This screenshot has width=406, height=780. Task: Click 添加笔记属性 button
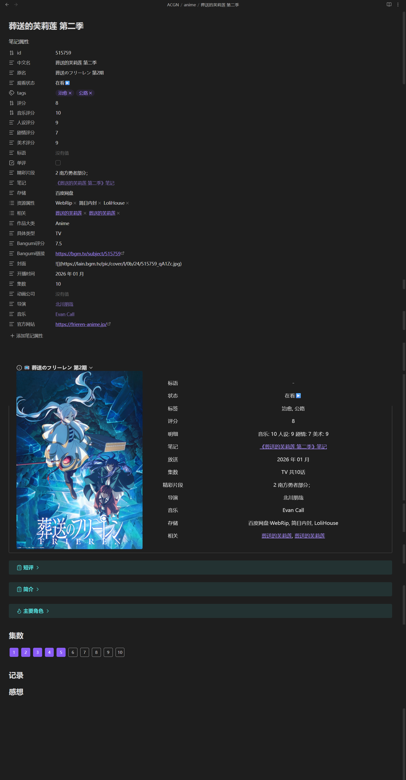[27, 336]
